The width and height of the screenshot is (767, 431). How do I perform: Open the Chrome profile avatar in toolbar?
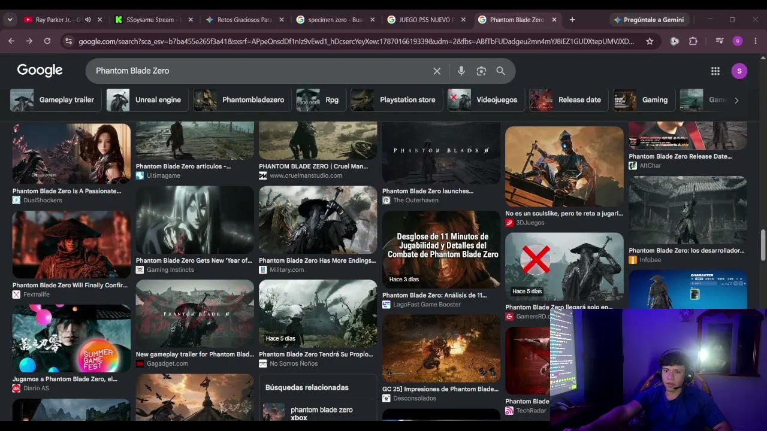(x=738, y=41)
